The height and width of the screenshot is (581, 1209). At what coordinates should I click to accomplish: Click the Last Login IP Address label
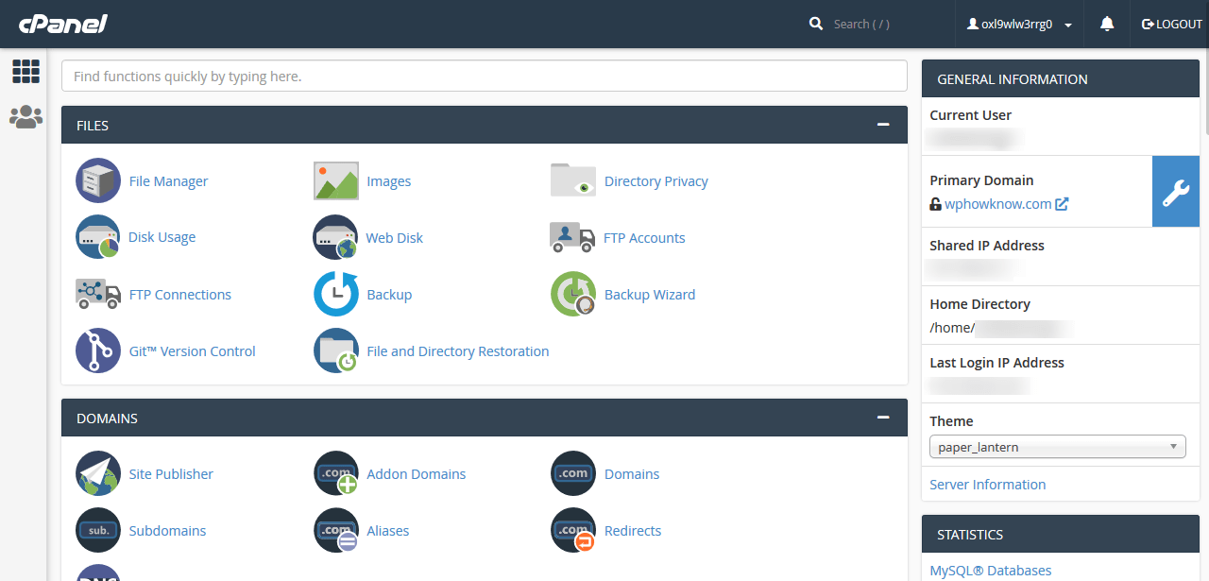pos(997,363)
